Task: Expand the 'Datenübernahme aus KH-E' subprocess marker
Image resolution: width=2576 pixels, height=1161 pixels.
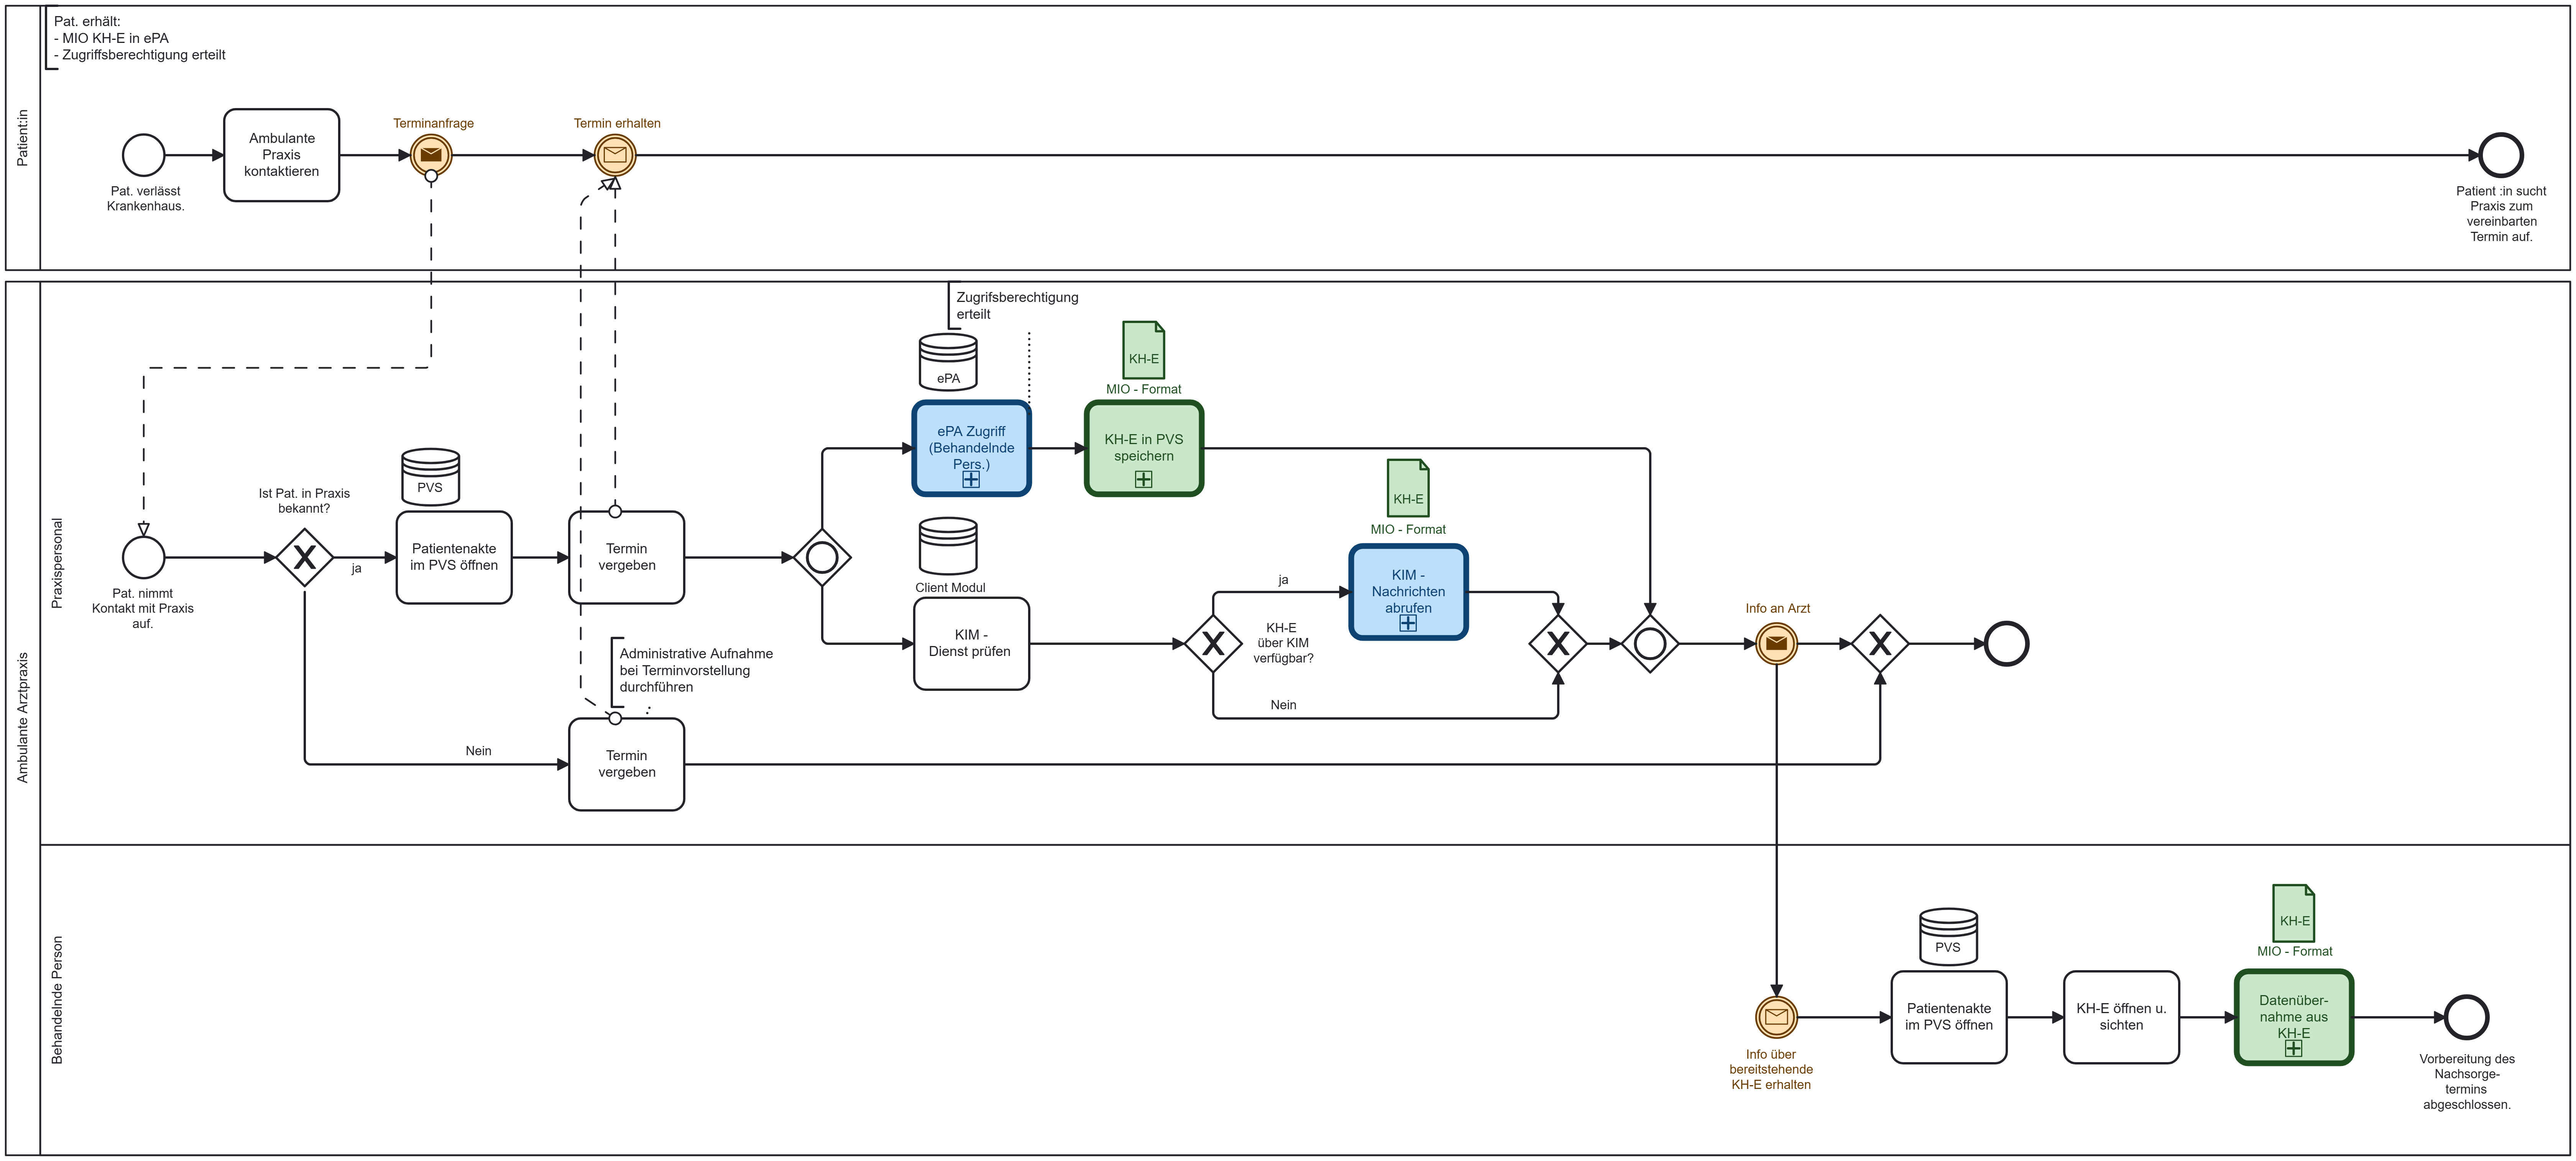Action: point(2294,1048)
